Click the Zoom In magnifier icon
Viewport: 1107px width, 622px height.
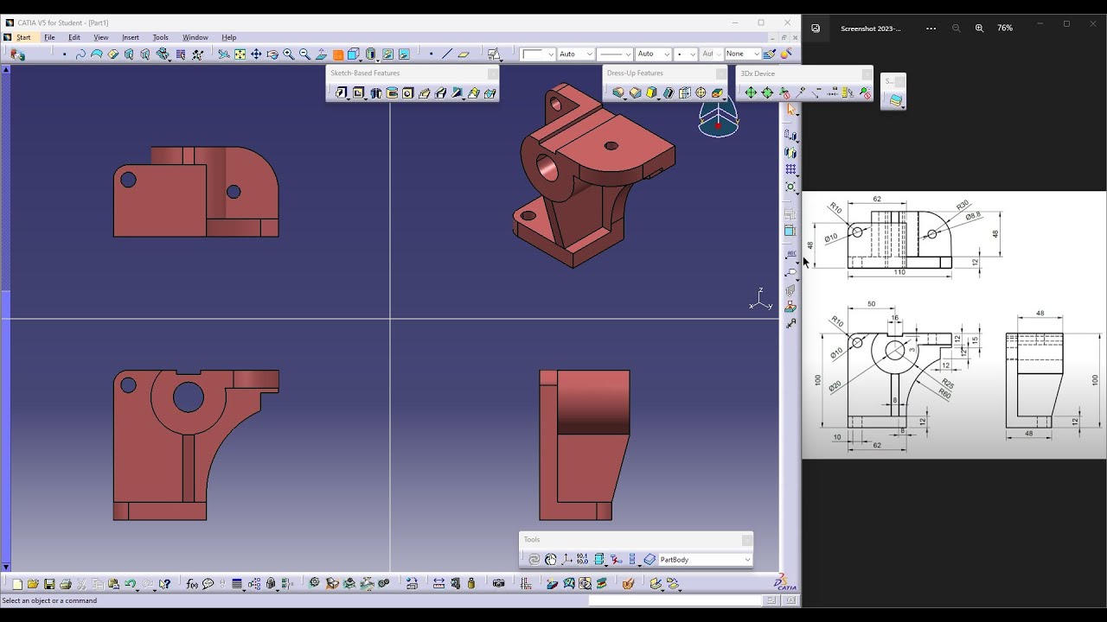pyautogui.click(x=289, y=54)
